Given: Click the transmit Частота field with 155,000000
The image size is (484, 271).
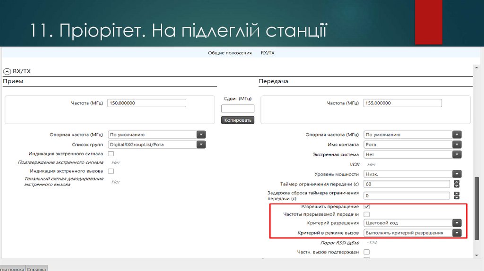Looking at the screenshot, I should pos(403,103).
